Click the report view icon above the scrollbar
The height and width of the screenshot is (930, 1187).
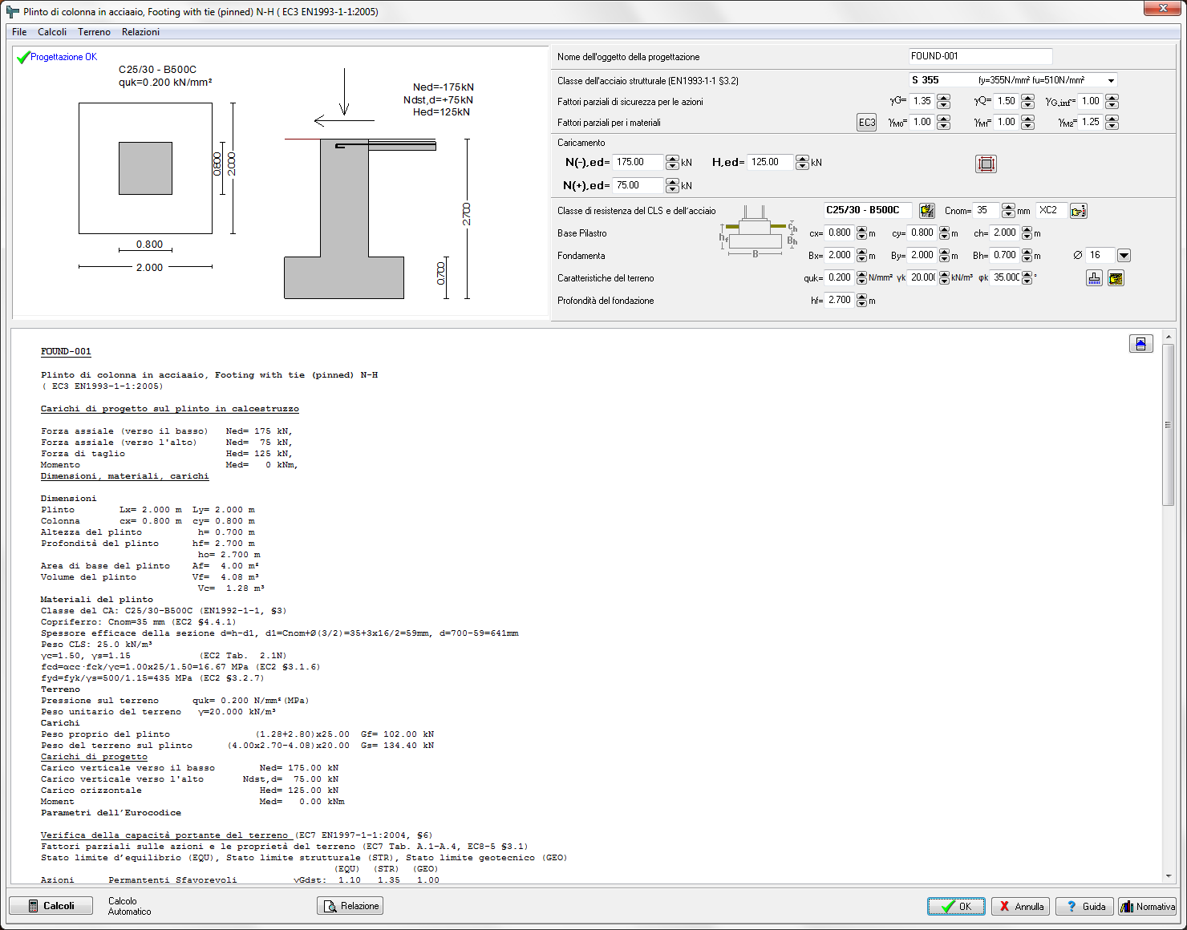(1140, 344)
